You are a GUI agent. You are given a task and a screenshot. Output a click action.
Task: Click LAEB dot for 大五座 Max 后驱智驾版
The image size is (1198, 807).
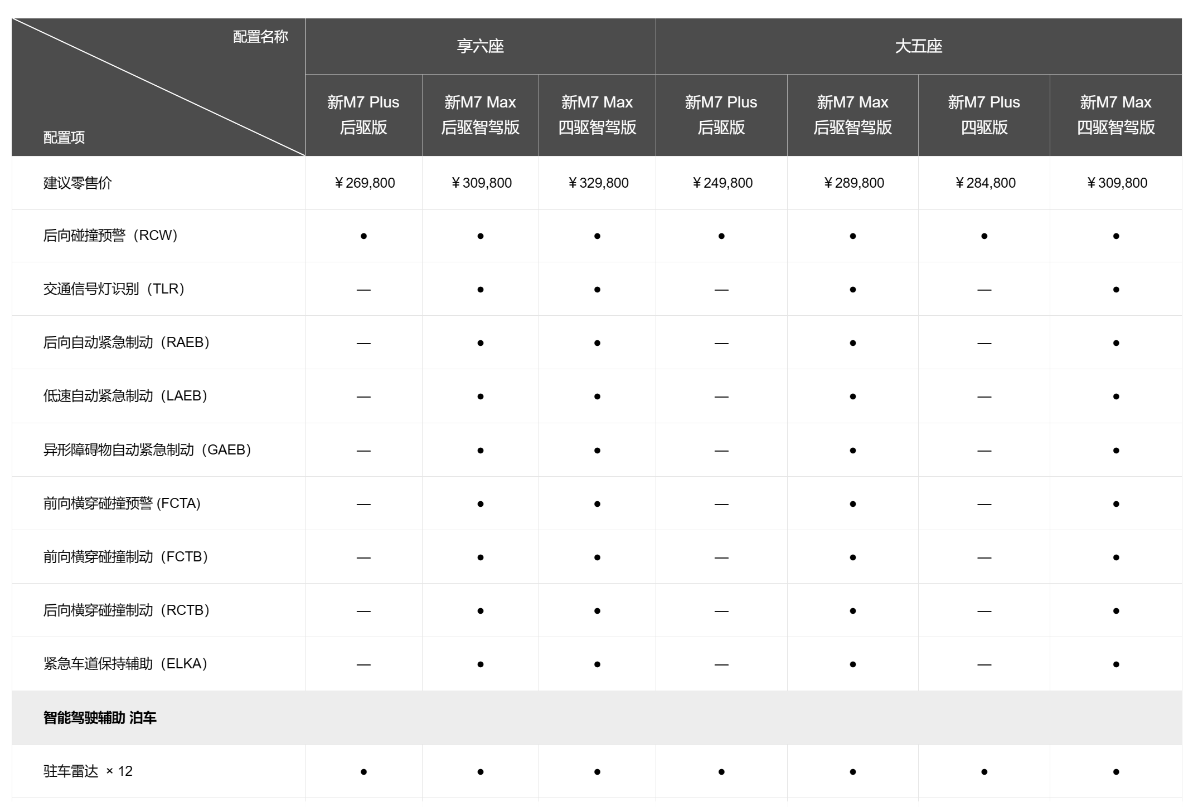(852, 397)
